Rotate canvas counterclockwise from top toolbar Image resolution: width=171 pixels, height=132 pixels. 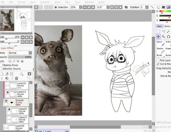click(x=112, y=7)
